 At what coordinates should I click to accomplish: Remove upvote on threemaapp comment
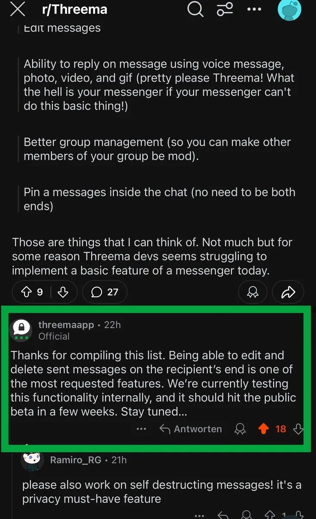point(263,429)
